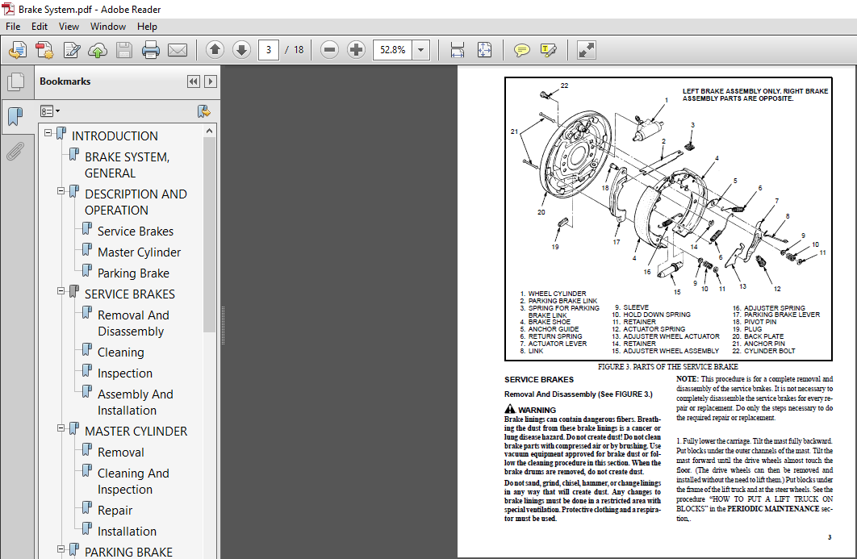The height and width of the screenshot is (559, 857).
Task: Click the find current bookmark icon
Action: point(204,111)
